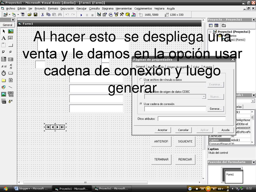Screen dimensions: 256x192
Task: Select the Image tool in toolbox
Action: (3, 94)
